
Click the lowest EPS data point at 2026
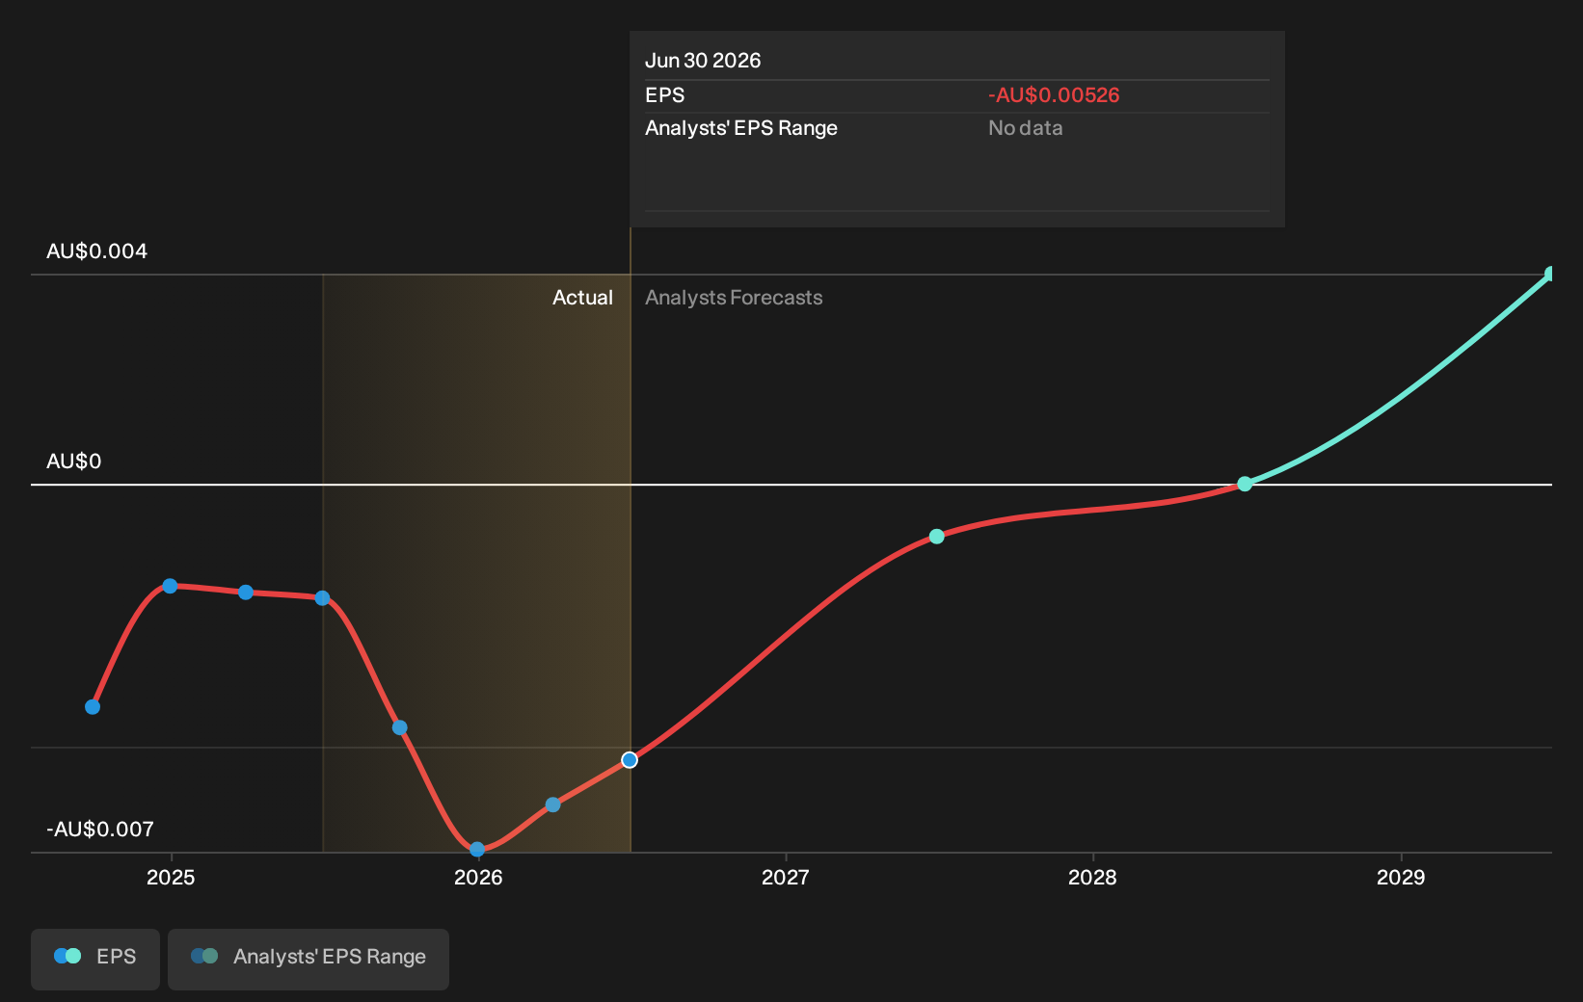click(477, 849)
